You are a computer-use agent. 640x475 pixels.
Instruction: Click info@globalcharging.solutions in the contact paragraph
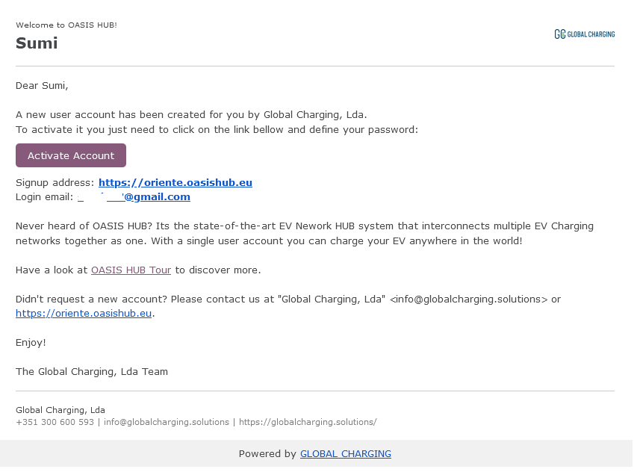pyautogui.click(x=468, y=299)
